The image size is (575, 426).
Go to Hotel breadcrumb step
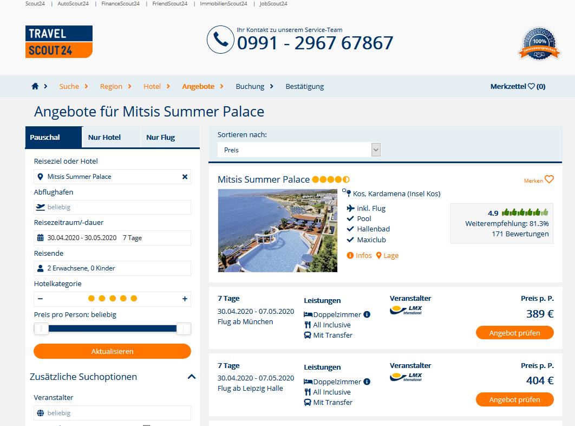[152, 86]
